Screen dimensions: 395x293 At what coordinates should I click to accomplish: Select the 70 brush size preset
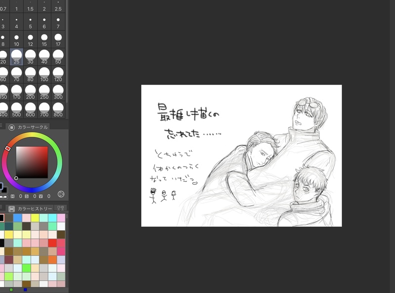[16, 75]
